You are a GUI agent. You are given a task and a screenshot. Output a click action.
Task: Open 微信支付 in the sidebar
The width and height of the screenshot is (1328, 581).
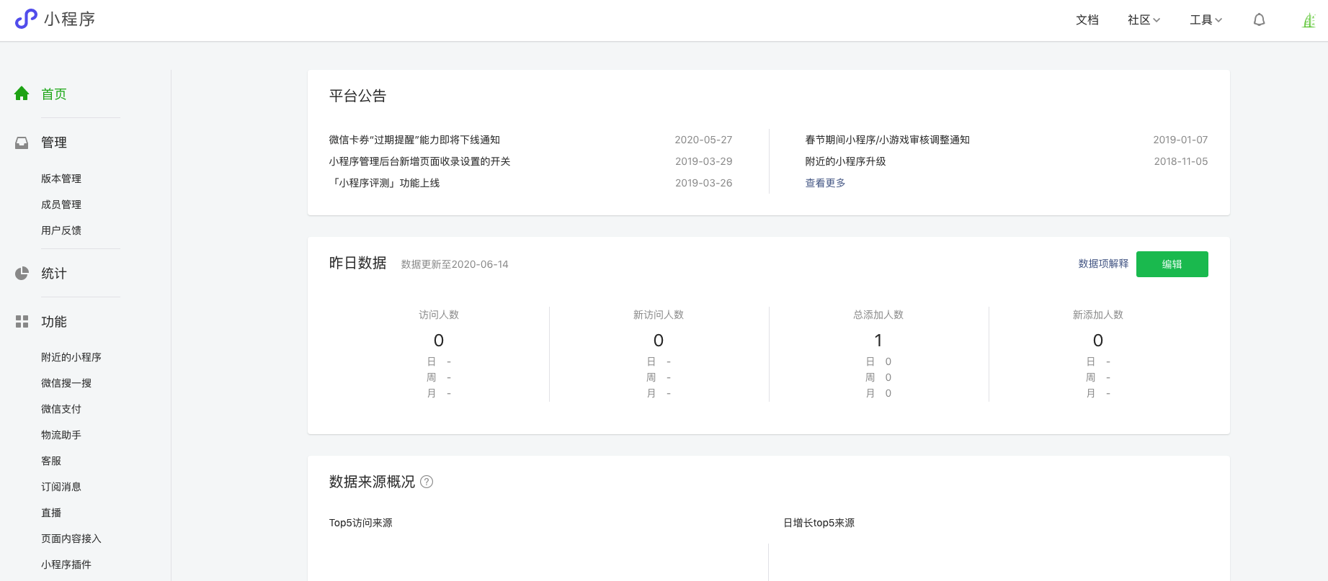pyautogui.click(x=61, y=409)
